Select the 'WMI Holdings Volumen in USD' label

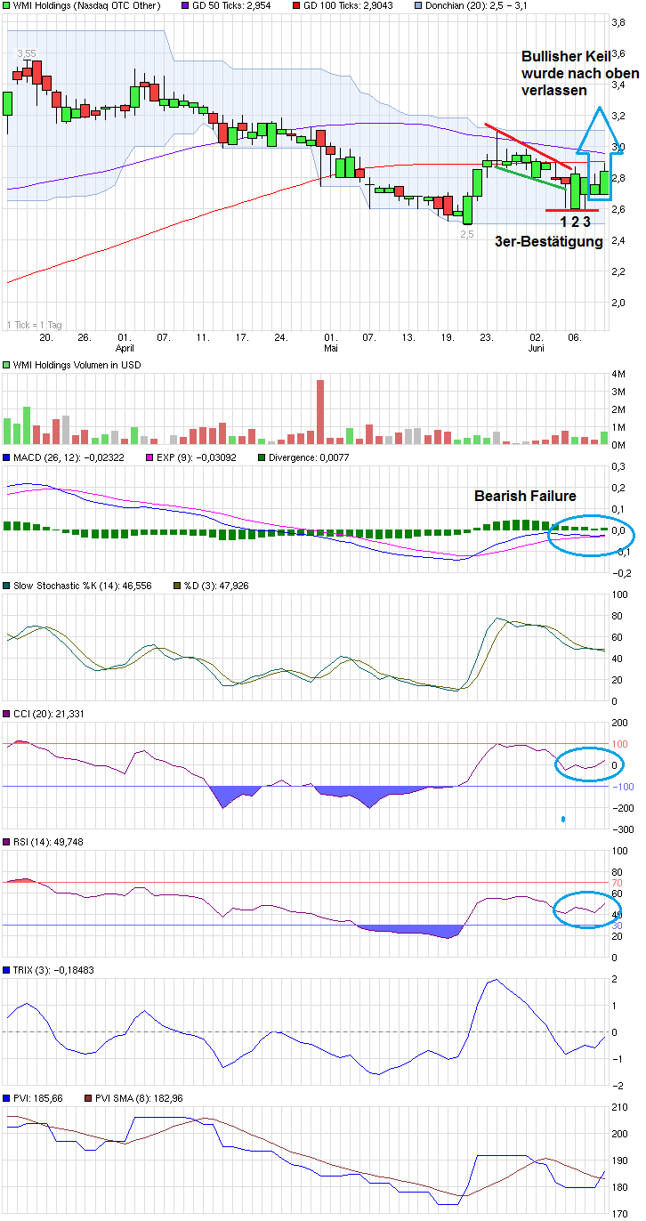77,365
